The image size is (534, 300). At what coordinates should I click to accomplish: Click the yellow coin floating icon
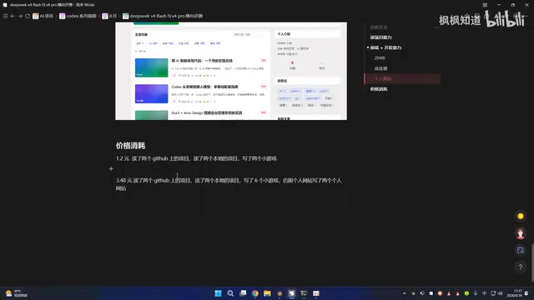(x=521, y=216)
